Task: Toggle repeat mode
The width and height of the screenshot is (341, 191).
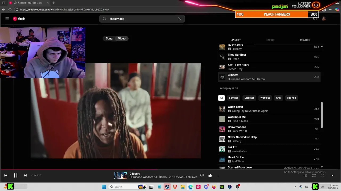Action: click(x=314, y=175)
